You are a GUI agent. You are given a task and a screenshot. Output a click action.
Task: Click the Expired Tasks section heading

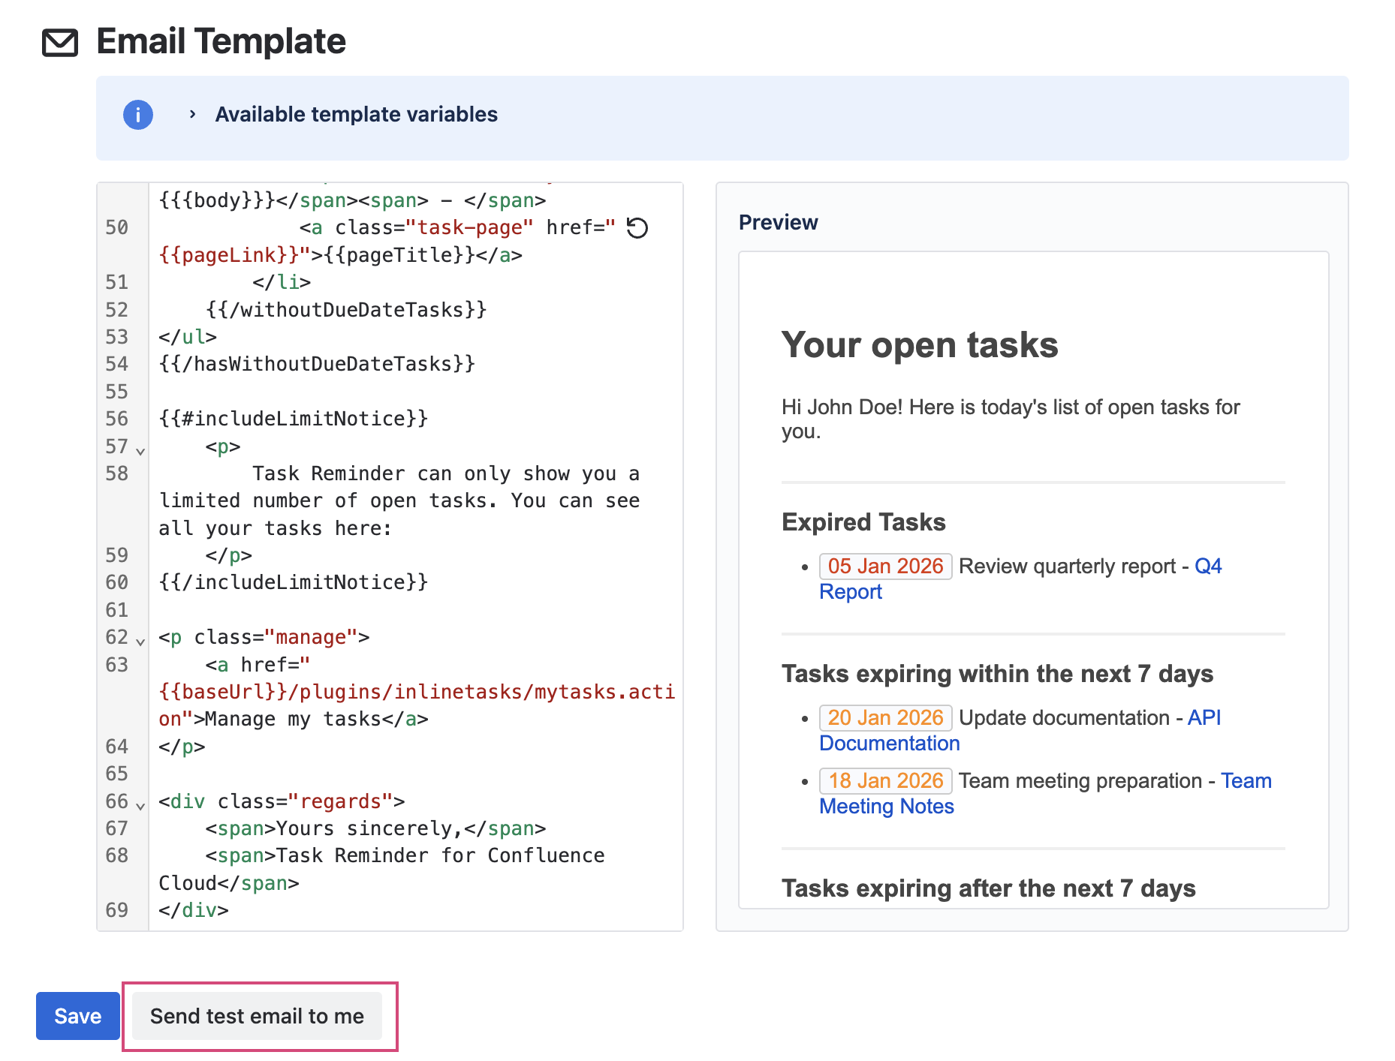863,521
